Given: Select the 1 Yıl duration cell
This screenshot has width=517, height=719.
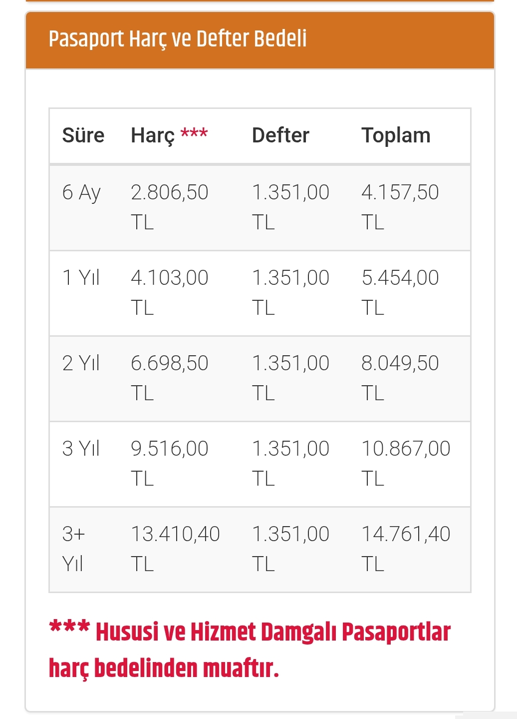Looking at the screenshot, I should pyautogui.click(x=81, y=277).
